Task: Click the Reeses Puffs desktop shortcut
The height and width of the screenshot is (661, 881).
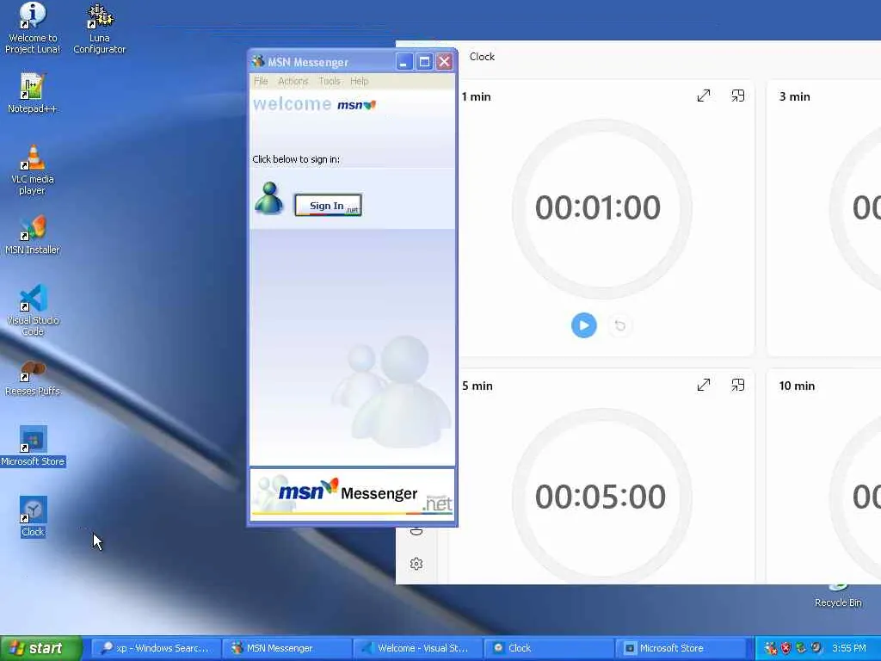Action: point(33,379)
